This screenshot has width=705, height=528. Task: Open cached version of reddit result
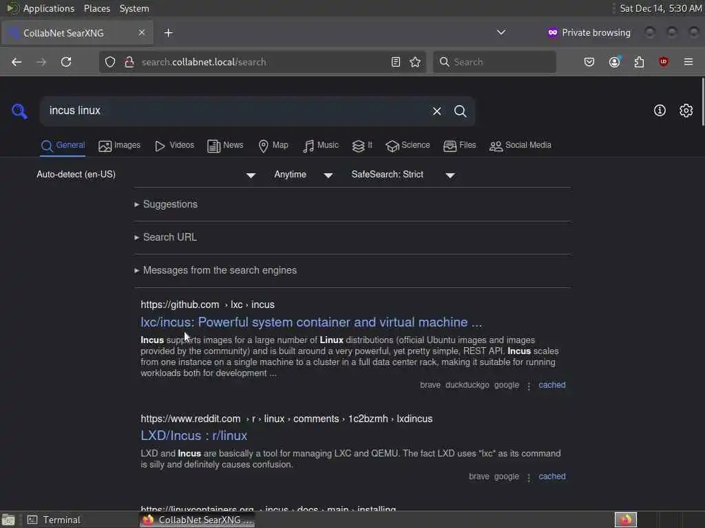(x=552, y=476)
